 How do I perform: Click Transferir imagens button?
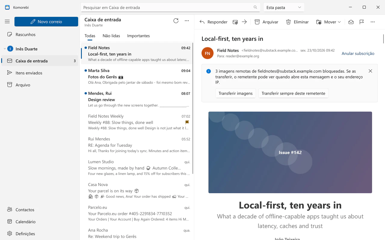[x=236, y=93]
